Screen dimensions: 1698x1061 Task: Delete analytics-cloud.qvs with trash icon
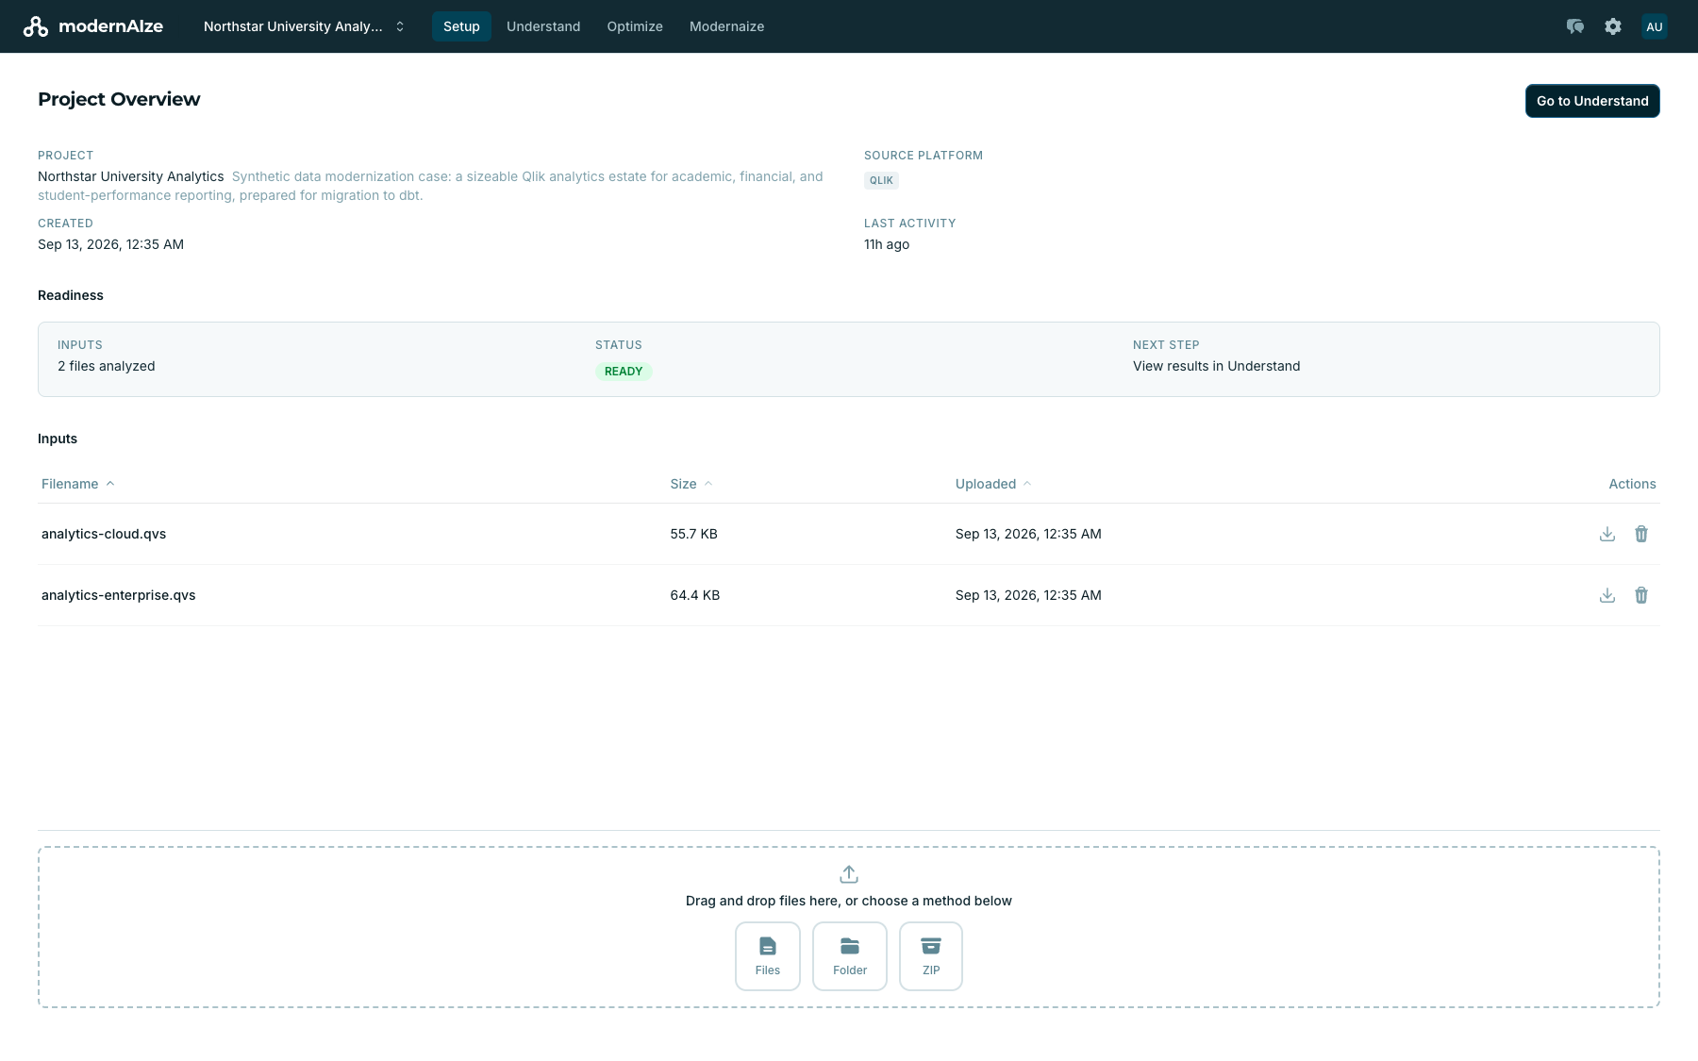(x=1641, y=534)
